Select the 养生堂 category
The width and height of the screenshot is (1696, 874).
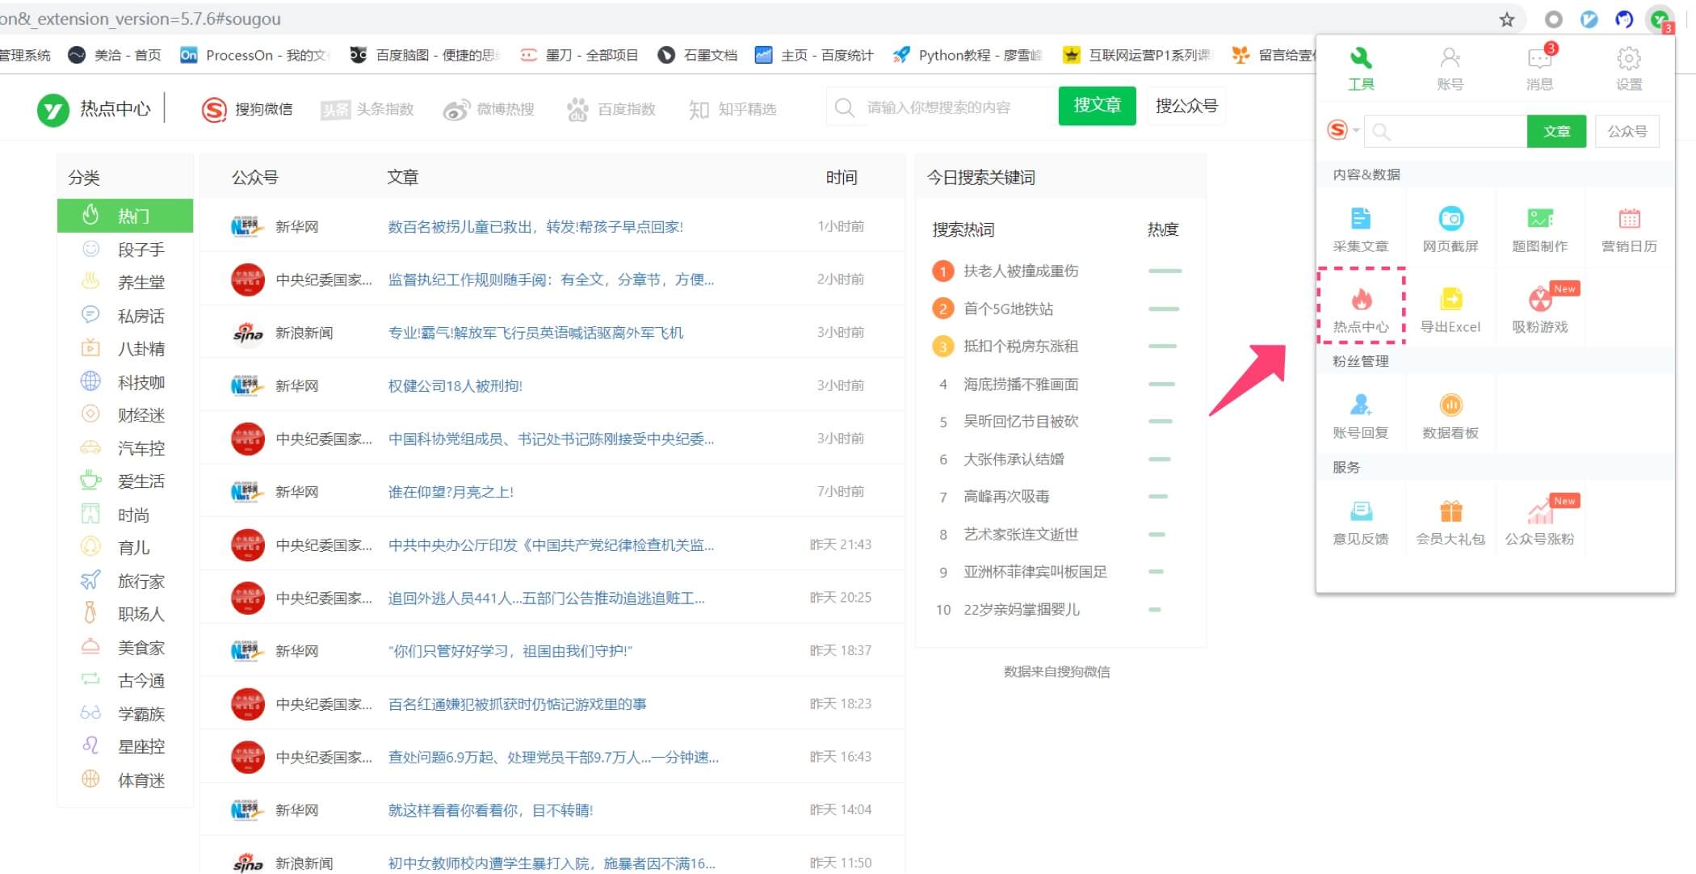coord(125,283)
